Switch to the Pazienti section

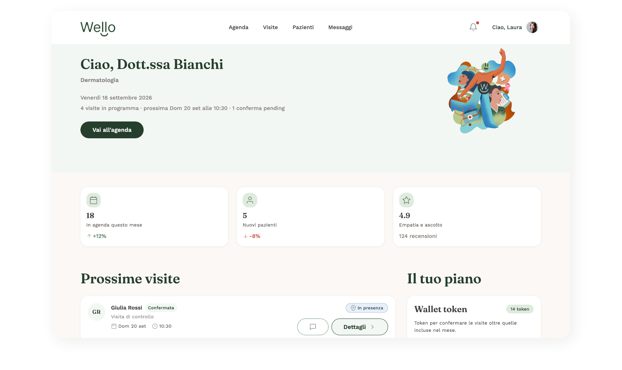point(303,27)
